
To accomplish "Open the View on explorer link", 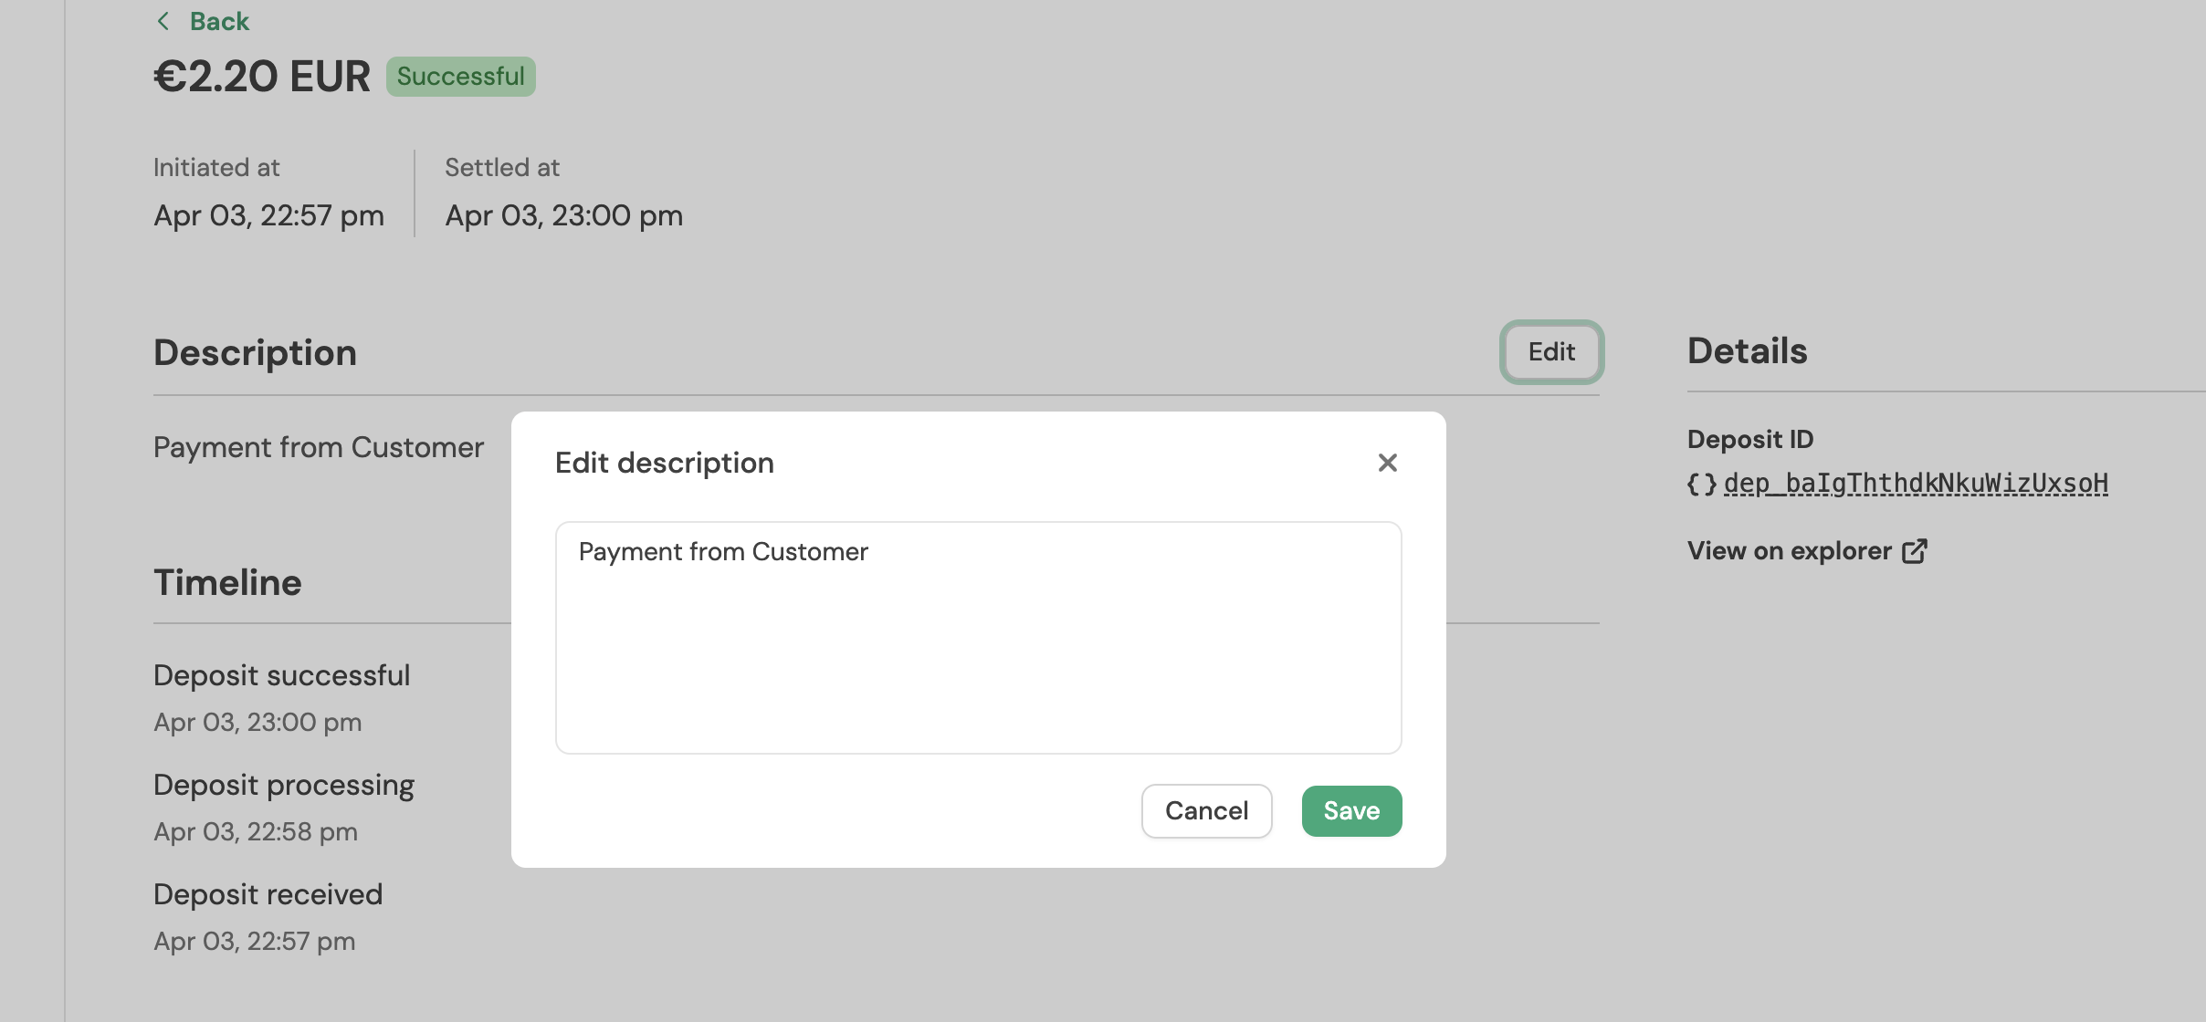I will tap(1789, 551).
